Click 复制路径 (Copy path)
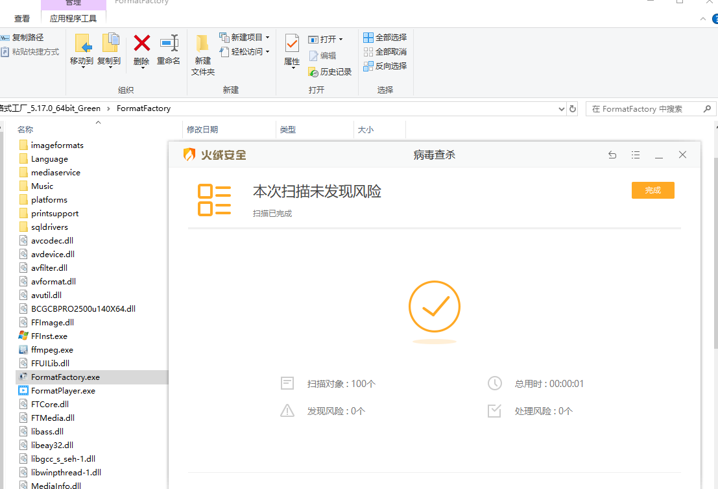Viewport: 718px width, 489px height. click(23, 38)
